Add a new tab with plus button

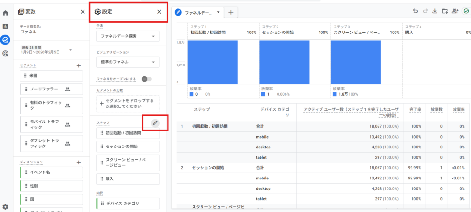click(230, 12)
